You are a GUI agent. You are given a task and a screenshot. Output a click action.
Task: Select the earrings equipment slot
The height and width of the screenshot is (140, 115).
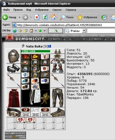(57, 51)
